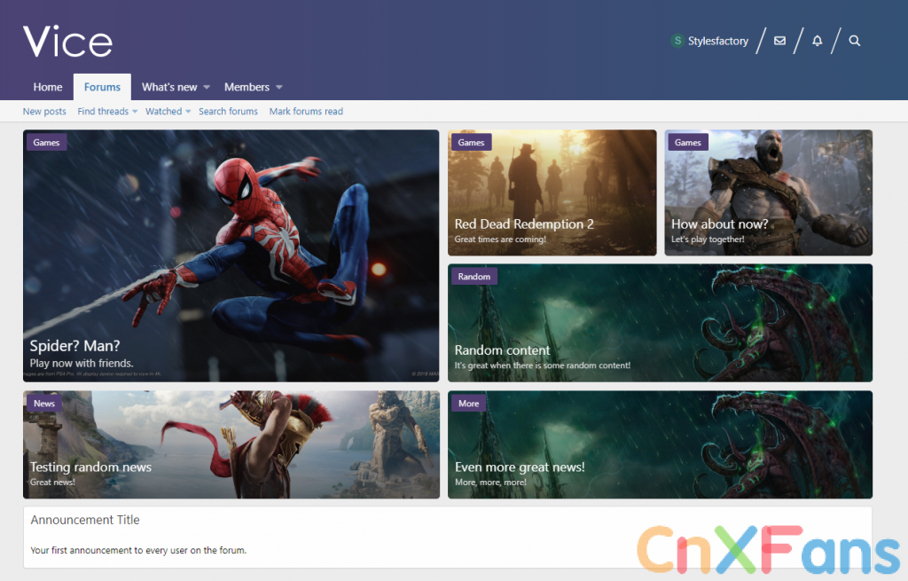Expand the Members dropdown arrow
Image resolution: width=908 pixels, height=581 pixels.
[x=279, y=88]
